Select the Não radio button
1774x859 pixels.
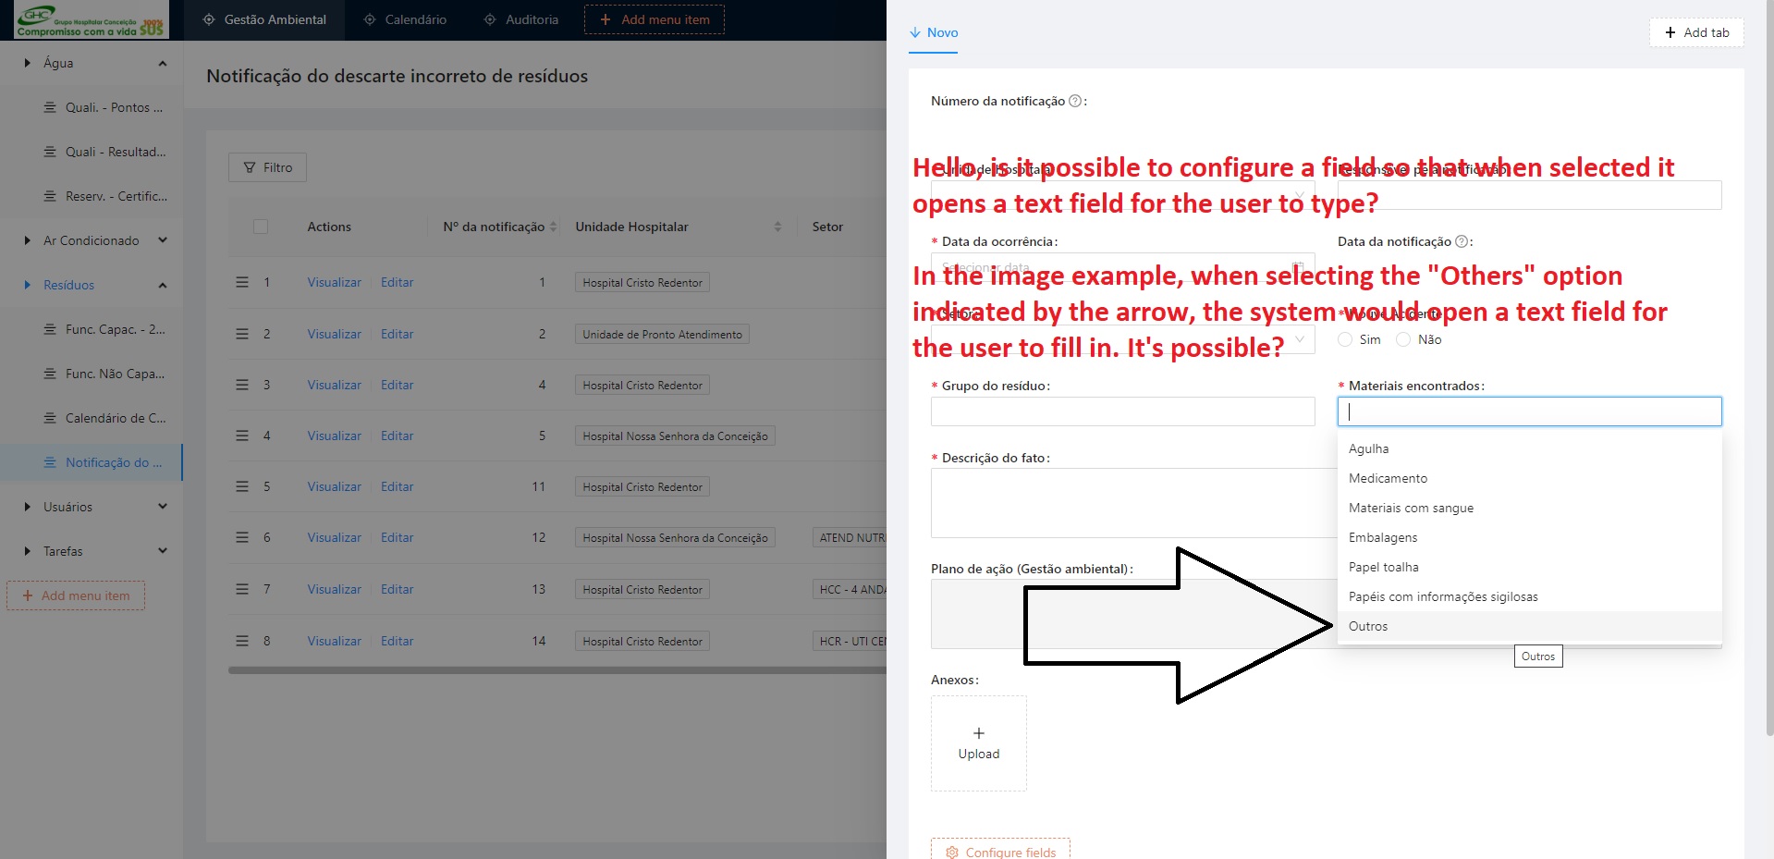click(x=1402, y=339)
